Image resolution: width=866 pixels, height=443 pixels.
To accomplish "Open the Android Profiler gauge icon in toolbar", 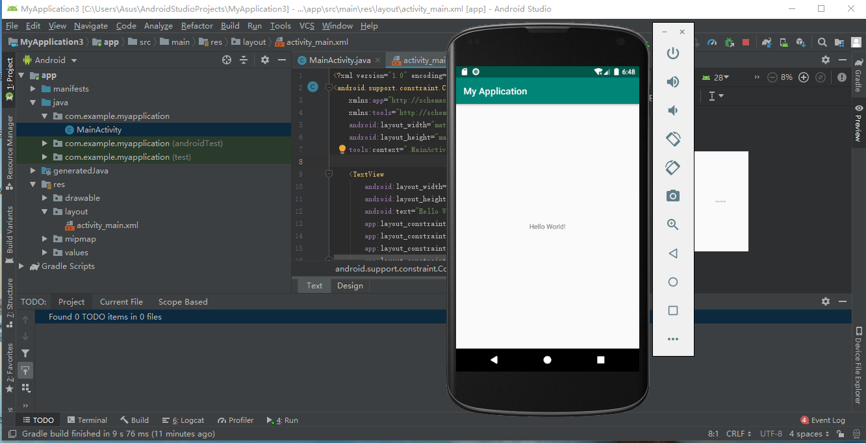I will click(712, 42).
